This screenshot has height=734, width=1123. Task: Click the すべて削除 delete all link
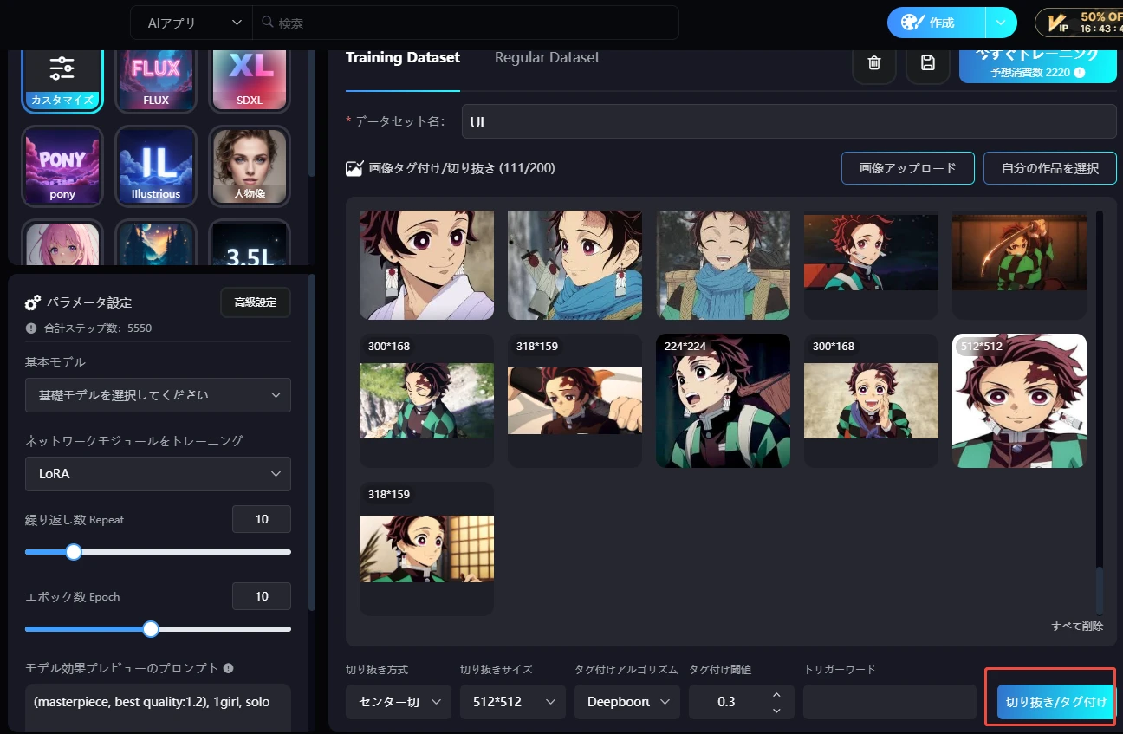pyautogui.click(x=1077, y=626)
